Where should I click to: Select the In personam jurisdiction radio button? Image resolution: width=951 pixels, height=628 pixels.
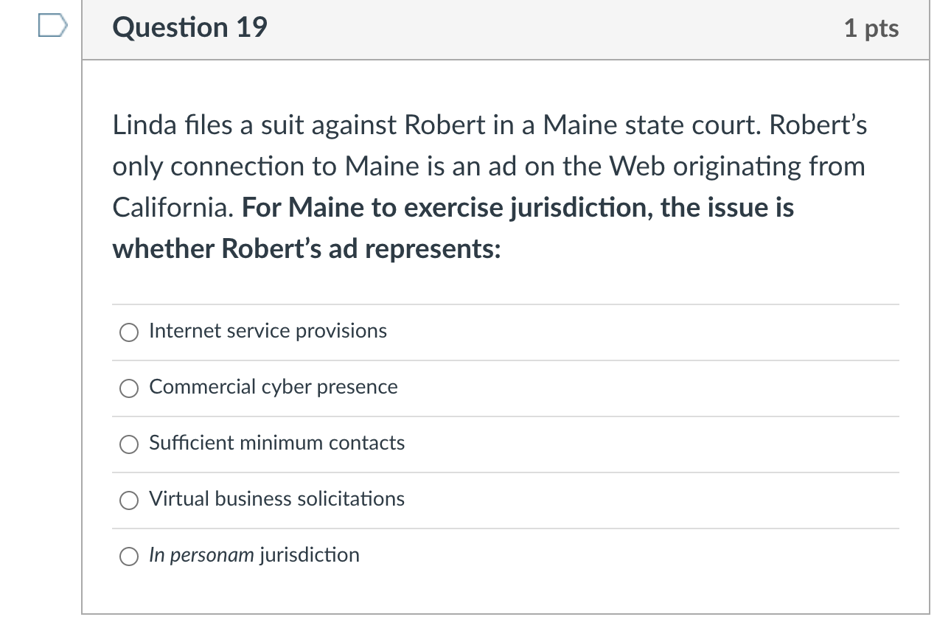(x=128, y=557)
